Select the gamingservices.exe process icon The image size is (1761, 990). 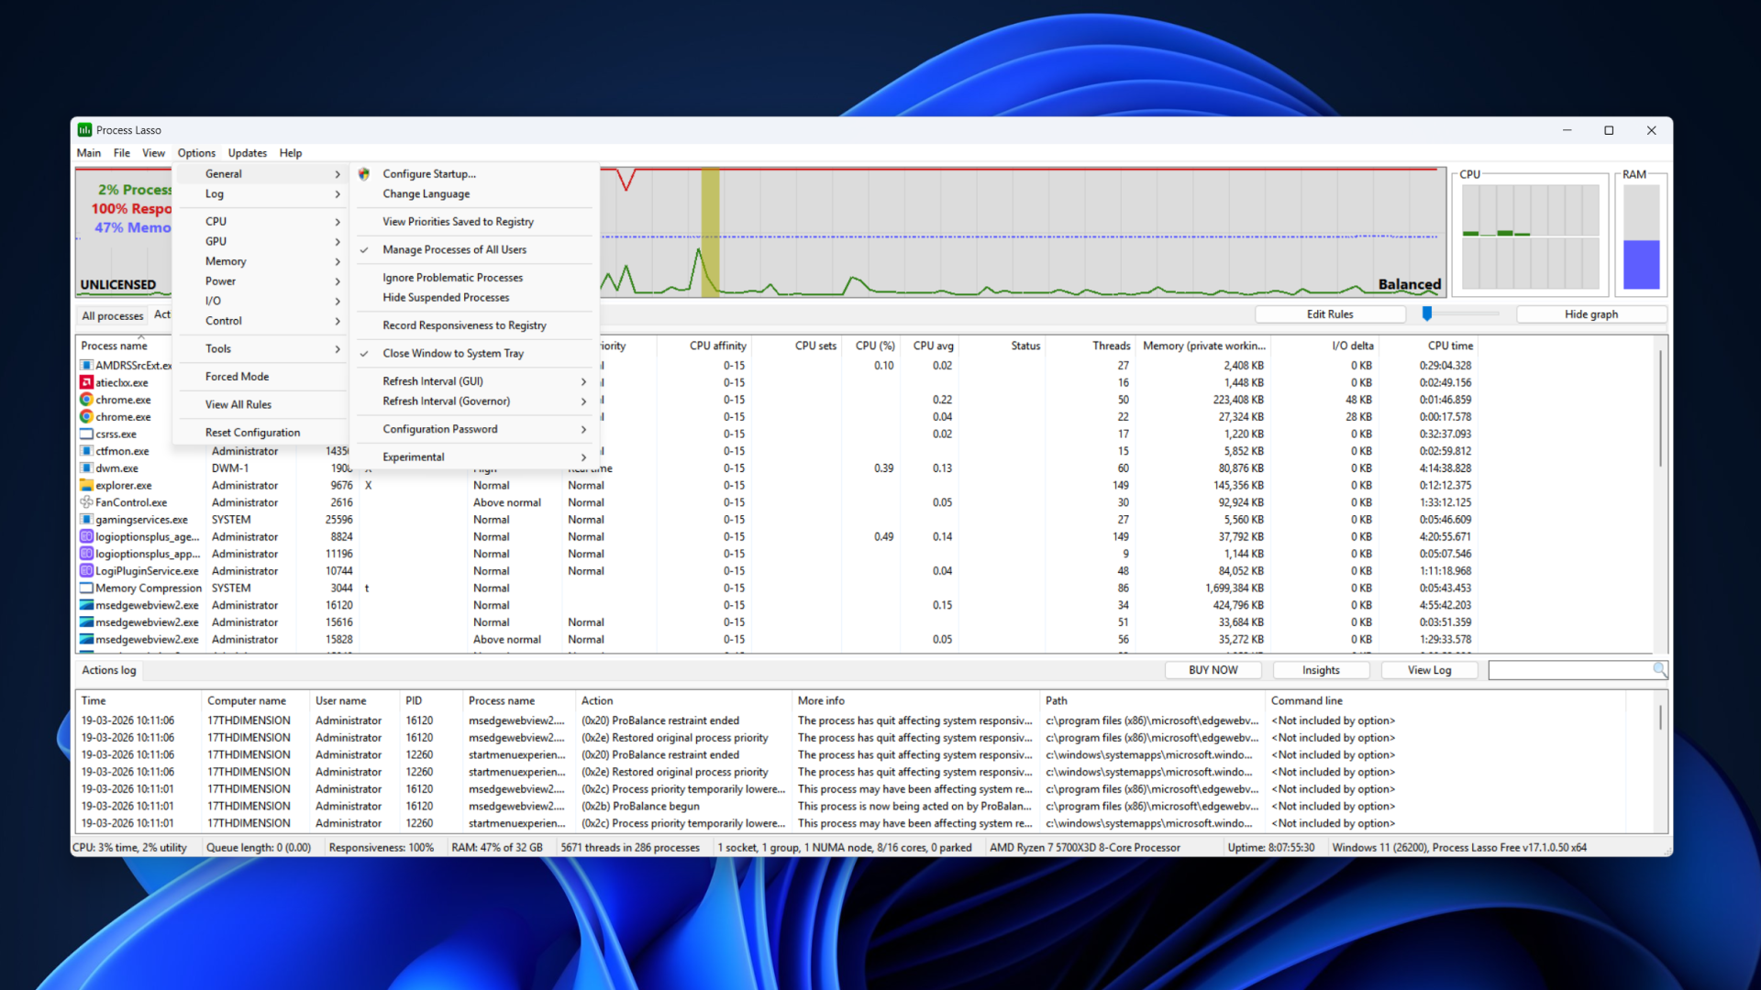87,520
